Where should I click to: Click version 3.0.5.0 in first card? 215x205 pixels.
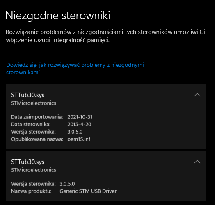[75, 132]
